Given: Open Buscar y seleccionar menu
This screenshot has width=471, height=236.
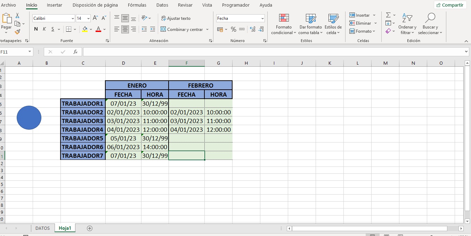Looking at the screenshot, I should (430, 24).
